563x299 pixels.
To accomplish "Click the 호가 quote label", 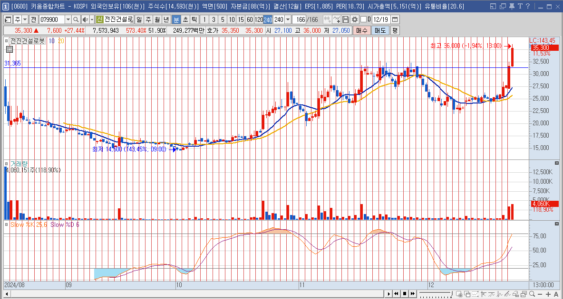I will coord(212,30).
